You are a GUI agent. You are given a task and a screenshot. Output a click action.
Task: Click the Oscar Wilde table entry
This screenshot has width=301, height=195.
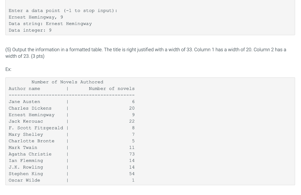pyautogui.click(x=24, y=180)
